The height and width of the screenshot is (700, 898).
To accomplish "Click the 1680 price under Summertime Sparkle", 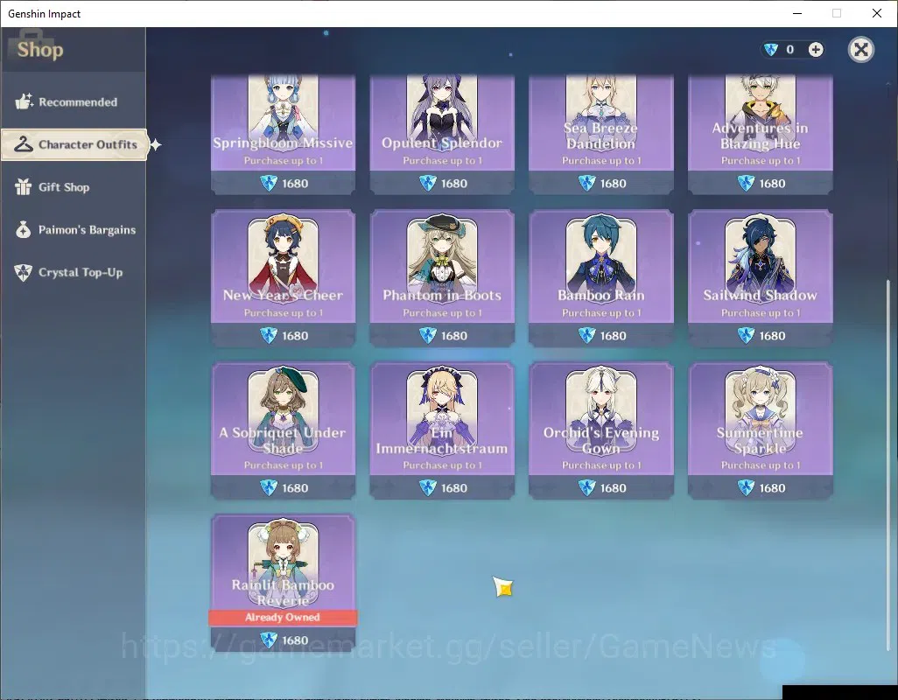I will tap(773, 488).
